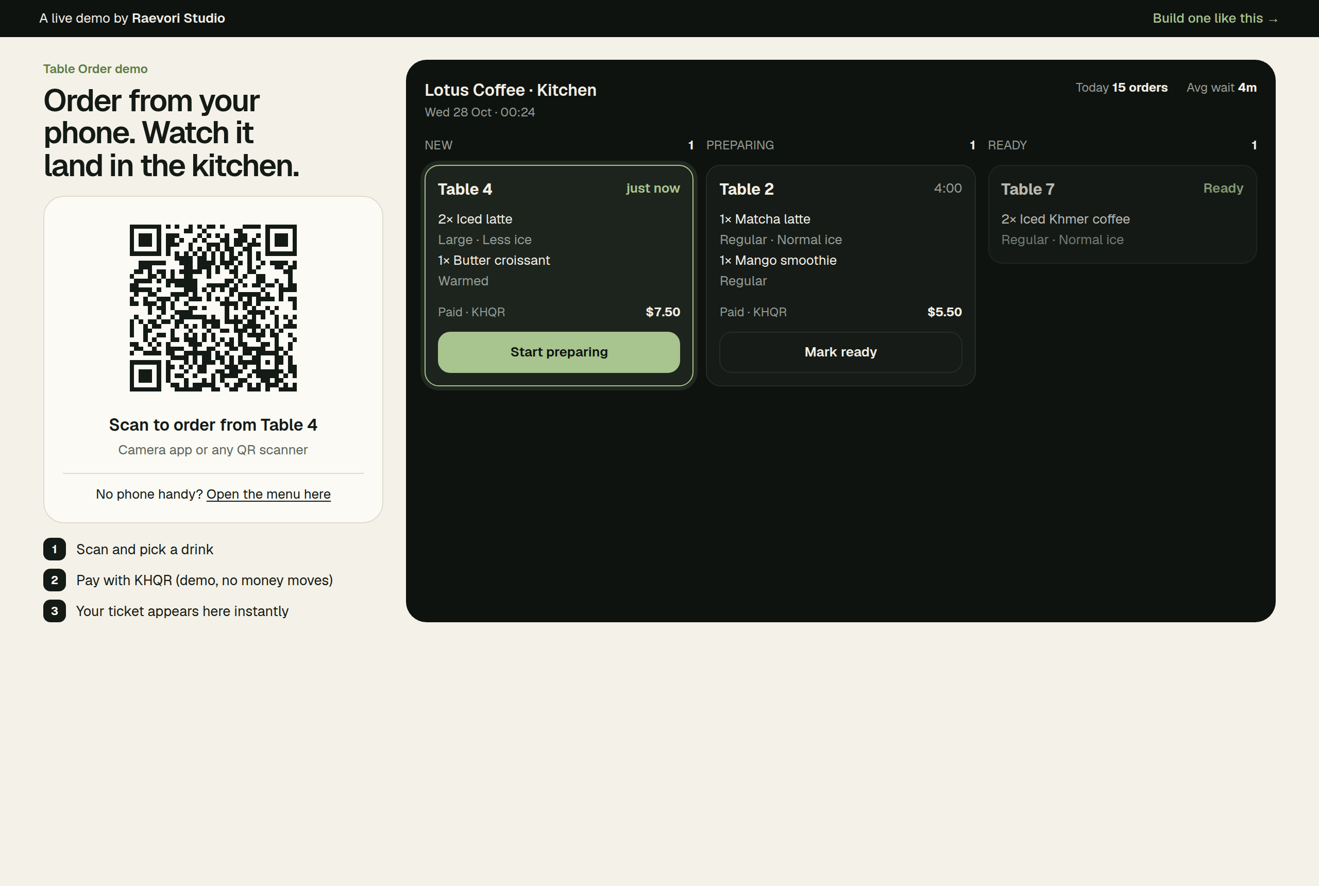Click the PREPARING column header

(740, 145)
